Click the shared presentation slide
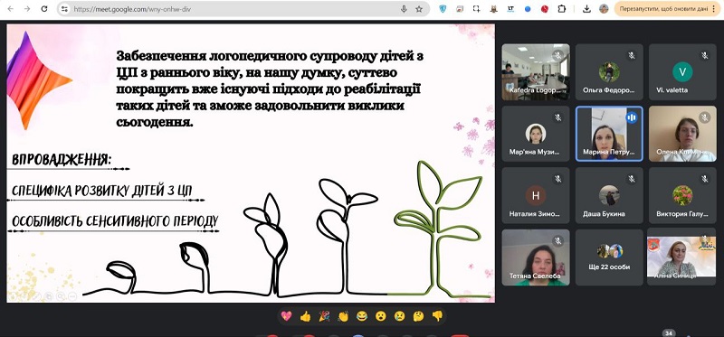The image size is (724, 337). (x=251, y=164)
